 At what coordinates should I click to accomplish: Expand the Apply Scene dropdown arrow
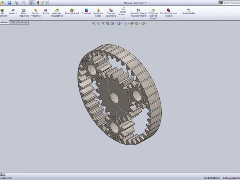point(139,24)
